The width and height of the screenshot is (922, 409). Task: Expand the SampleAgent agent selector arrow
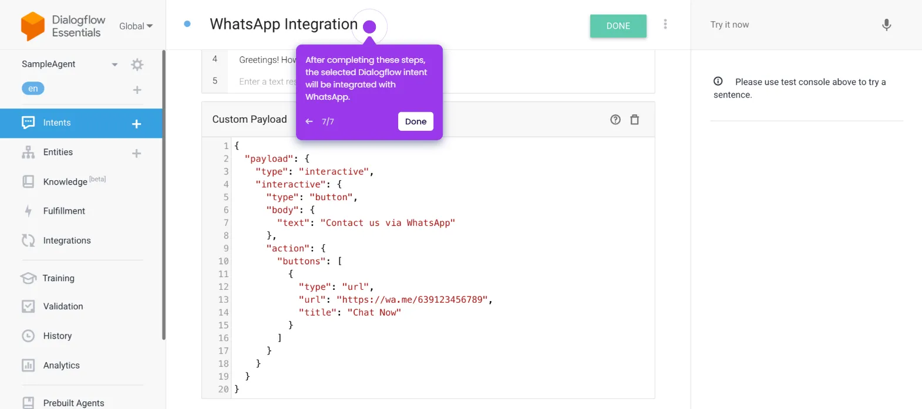115,65
